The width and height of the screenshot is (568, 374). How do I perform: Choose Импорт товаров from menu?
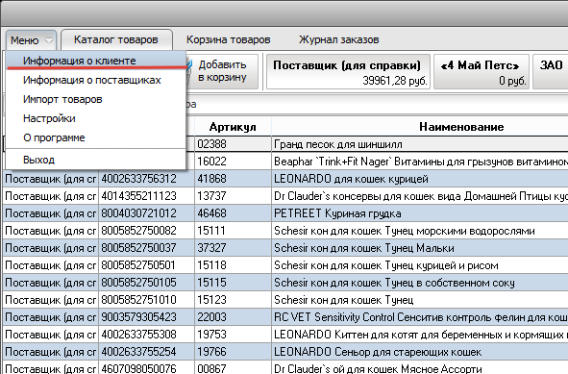point(96,99)
